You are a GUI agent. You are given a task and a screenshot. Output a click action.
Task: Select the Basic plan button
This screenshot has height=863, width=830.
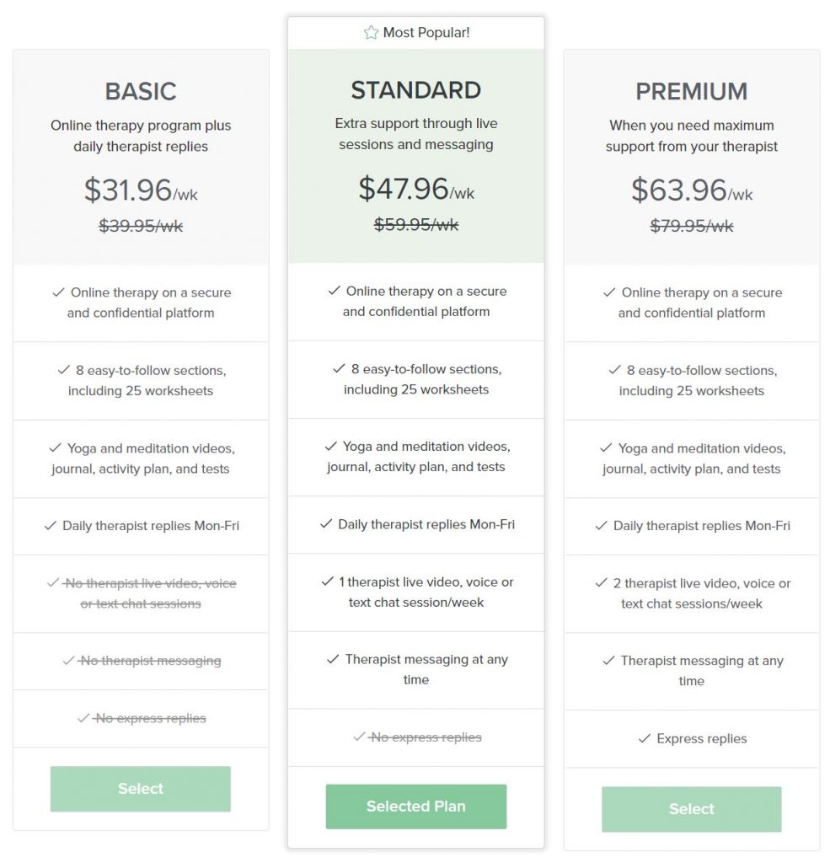[x=141, y=789]
